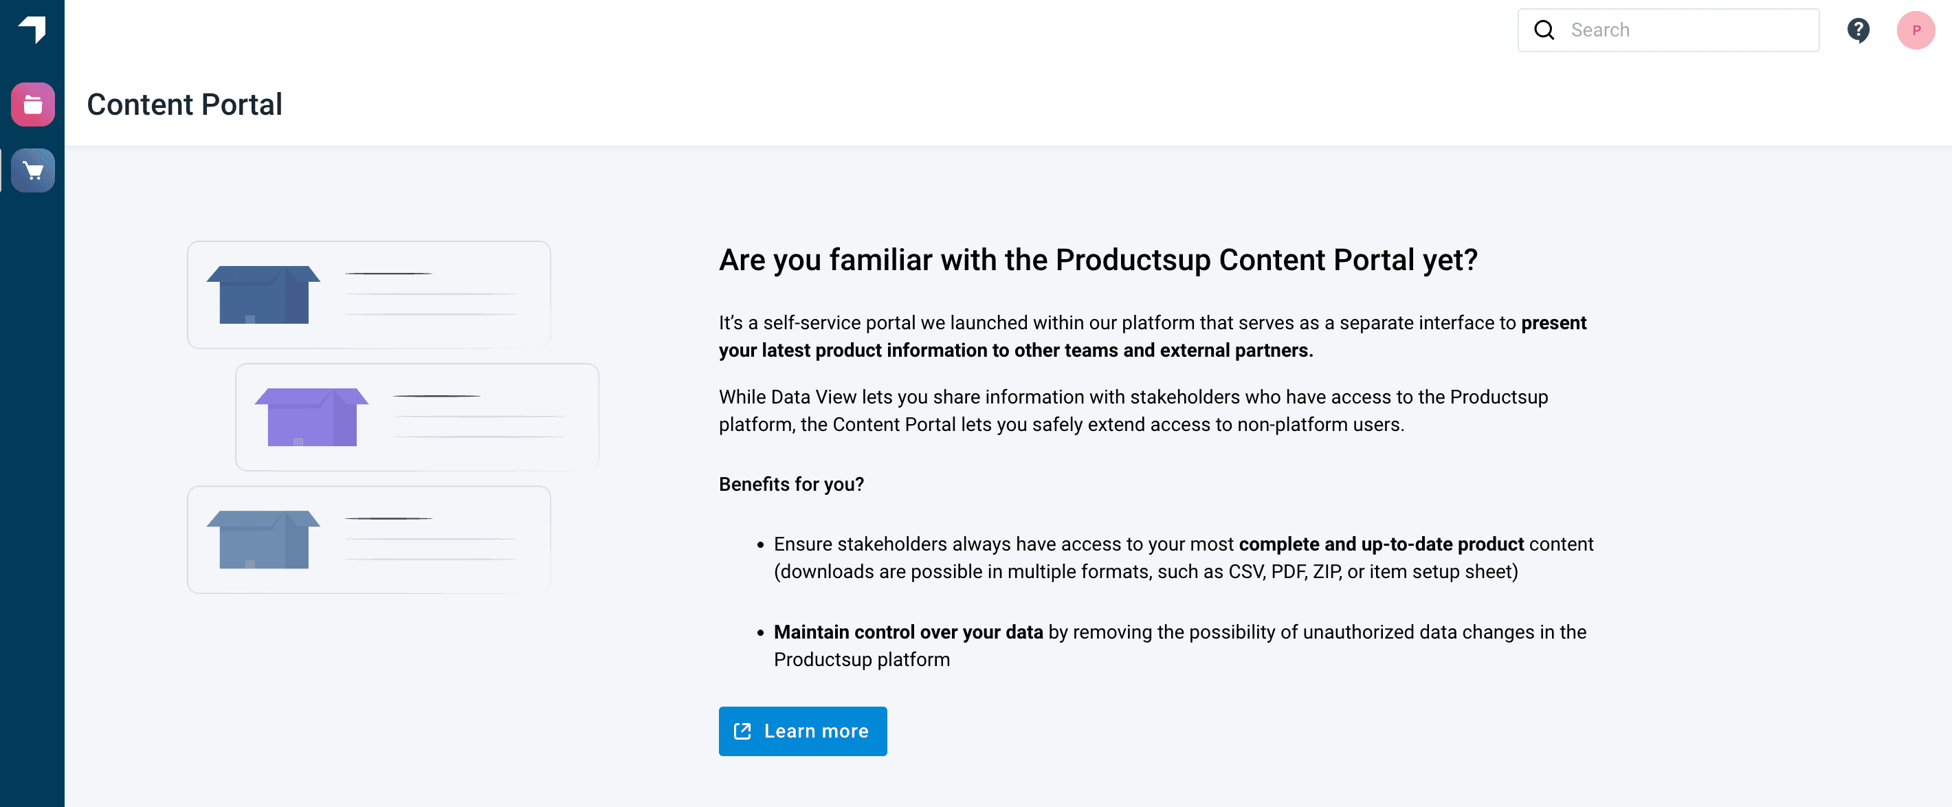Click the heading about the Productsup Content Portal

click(x=1098, y=260)
